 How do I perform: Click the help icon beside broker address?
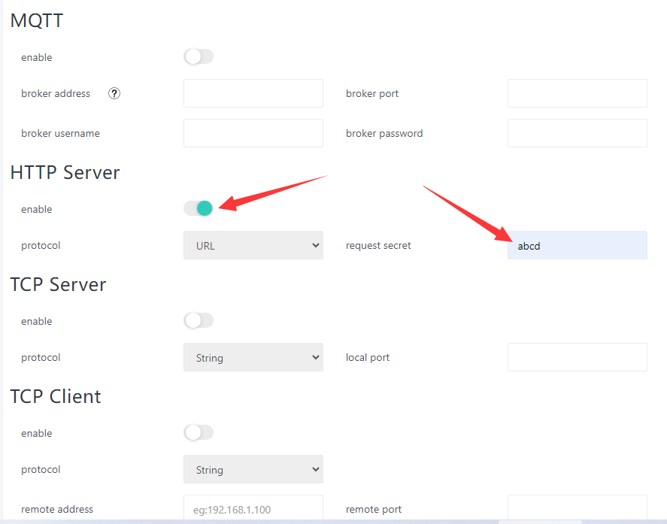click(x=114, y=94)
